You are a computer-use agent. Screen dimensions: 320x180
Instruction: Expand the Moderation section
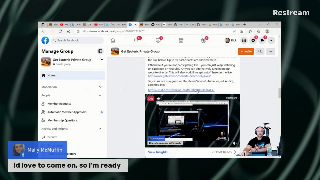click(100, 87)
